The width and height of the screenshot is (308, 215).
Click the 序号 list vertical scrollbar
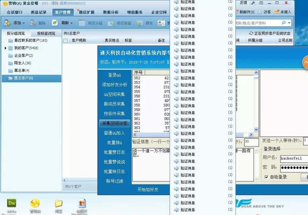coord(256,101)
